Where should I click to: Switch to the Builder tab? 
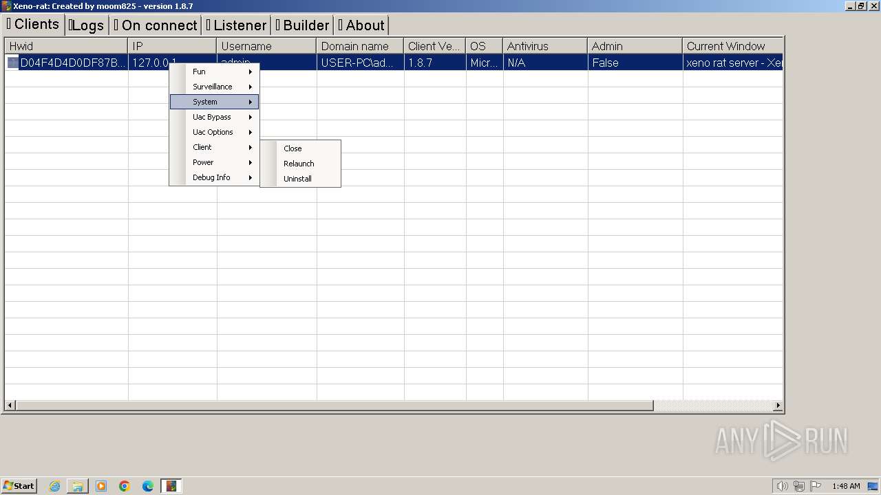(303, 25)
